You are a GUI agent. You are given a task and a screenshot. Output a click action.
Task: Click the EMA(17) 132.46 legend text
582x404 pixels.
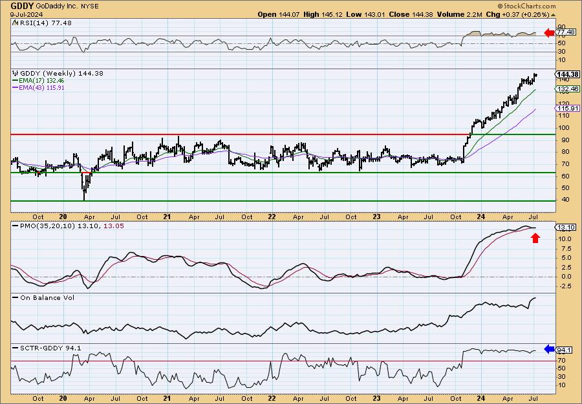pos(42,81)
